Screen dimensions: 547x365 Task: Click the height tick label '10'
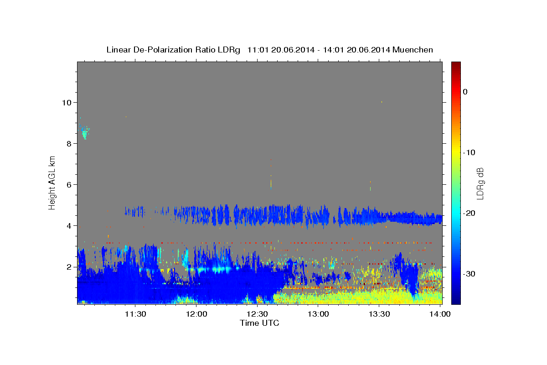(x=67, y=102)
